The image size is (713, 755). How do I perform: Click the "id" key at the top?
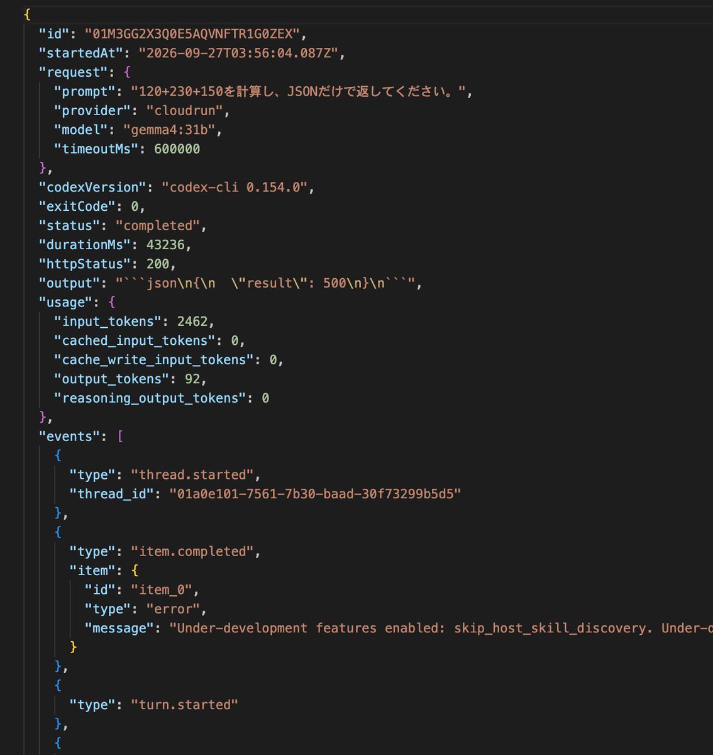pyautogui.click(x=53, y=33)
